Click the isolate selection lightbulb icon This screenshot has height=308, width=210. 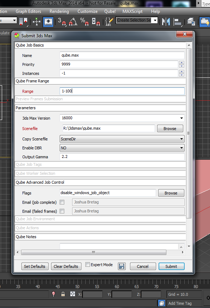click(x=53, y=294)
